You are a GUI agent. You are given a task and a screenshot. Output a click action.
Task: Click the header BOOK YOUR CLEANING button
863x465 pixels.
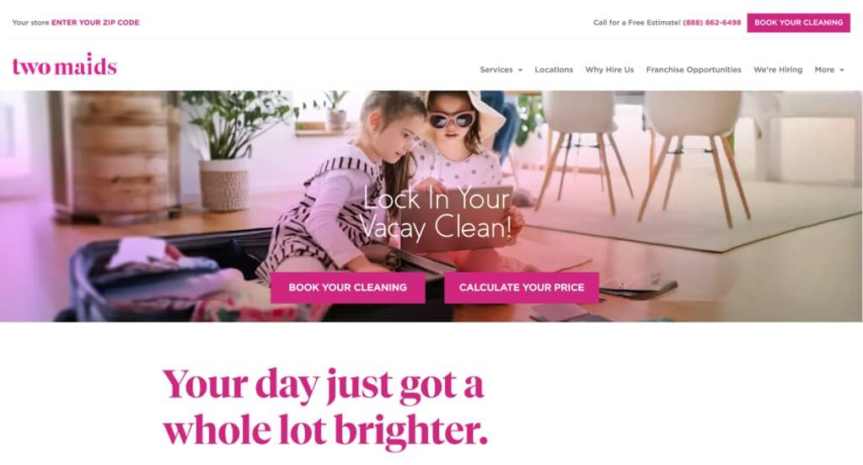(x=798, y=23)
